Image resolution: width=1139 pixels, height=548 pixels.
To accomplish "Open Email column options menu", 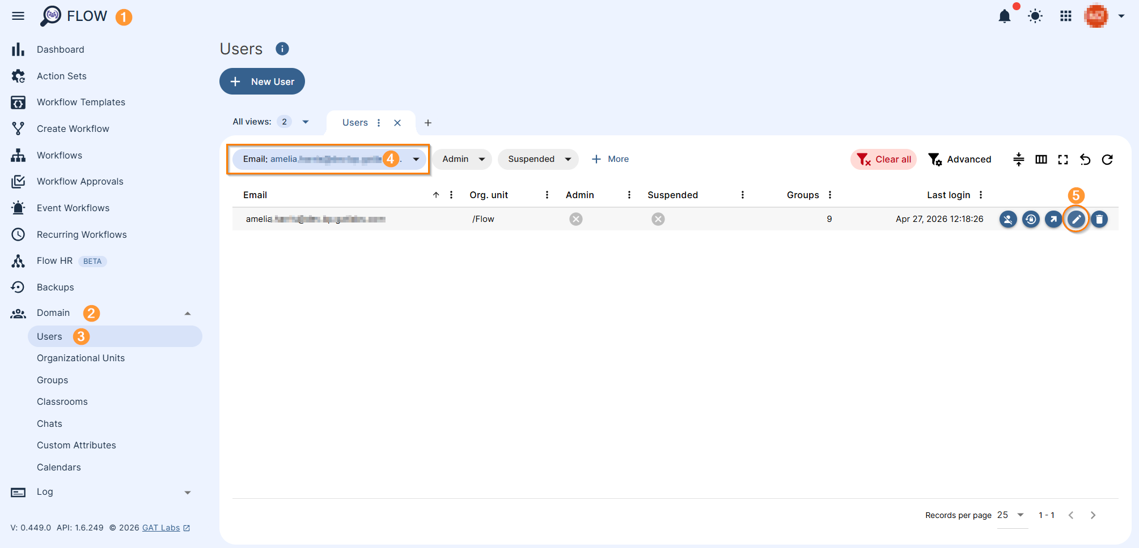I will point(451,195).
